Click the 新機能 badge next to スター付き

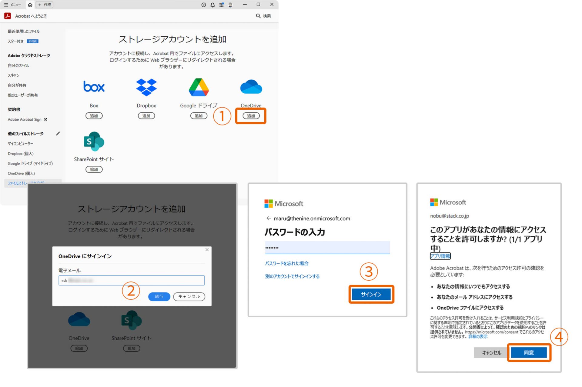33,41
